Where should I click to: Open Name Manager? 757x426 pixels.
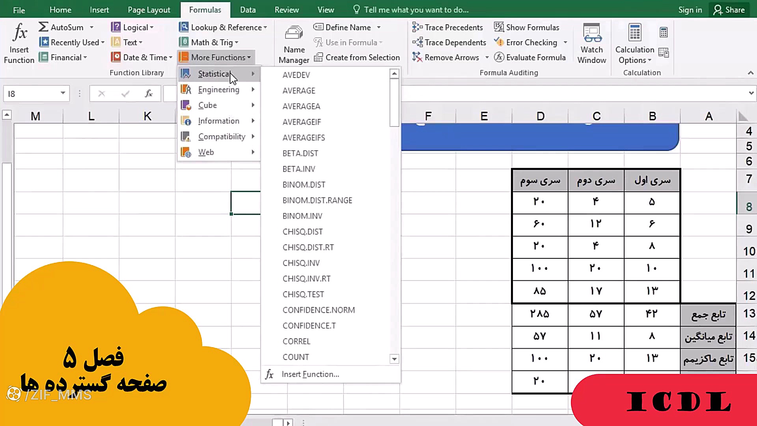tap(294, 43)
